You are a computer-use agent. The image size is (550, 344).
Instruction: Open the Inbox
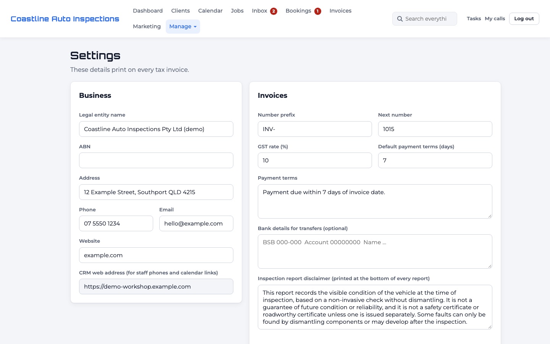point(259,11)
